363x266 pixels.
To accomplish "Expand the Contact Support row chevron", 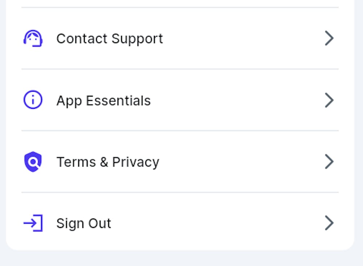I will [x=329, y=38].
